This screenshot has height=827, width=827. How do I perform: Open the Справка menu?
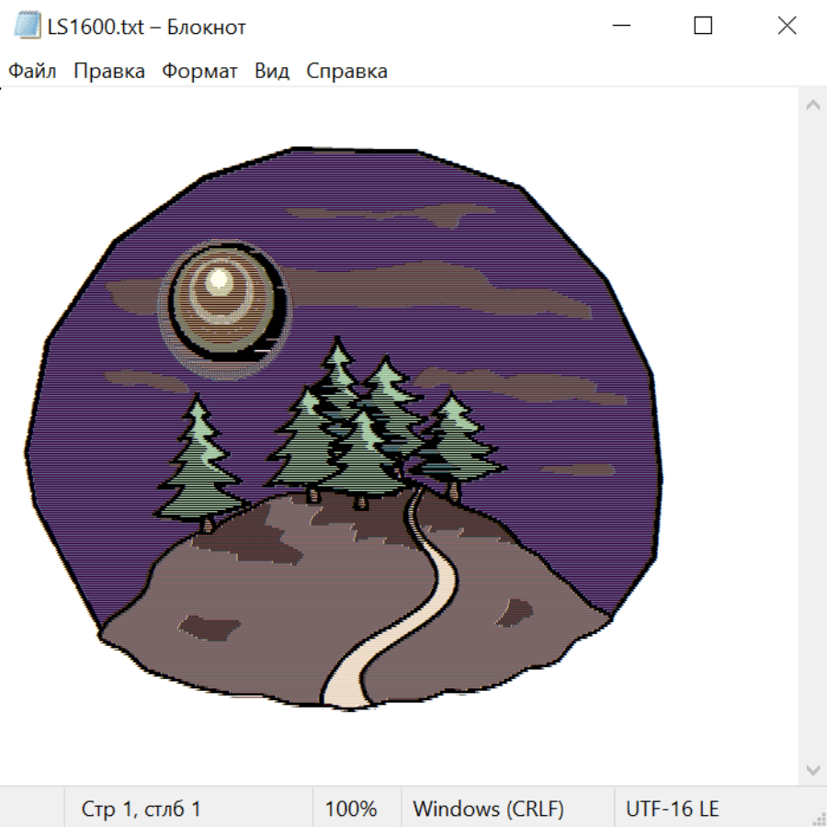click(x=346, y=72)
